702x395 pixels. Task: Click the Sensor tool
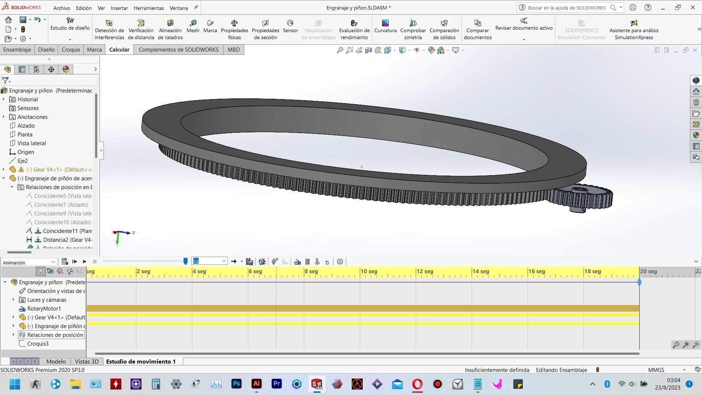tap(290, 26)
